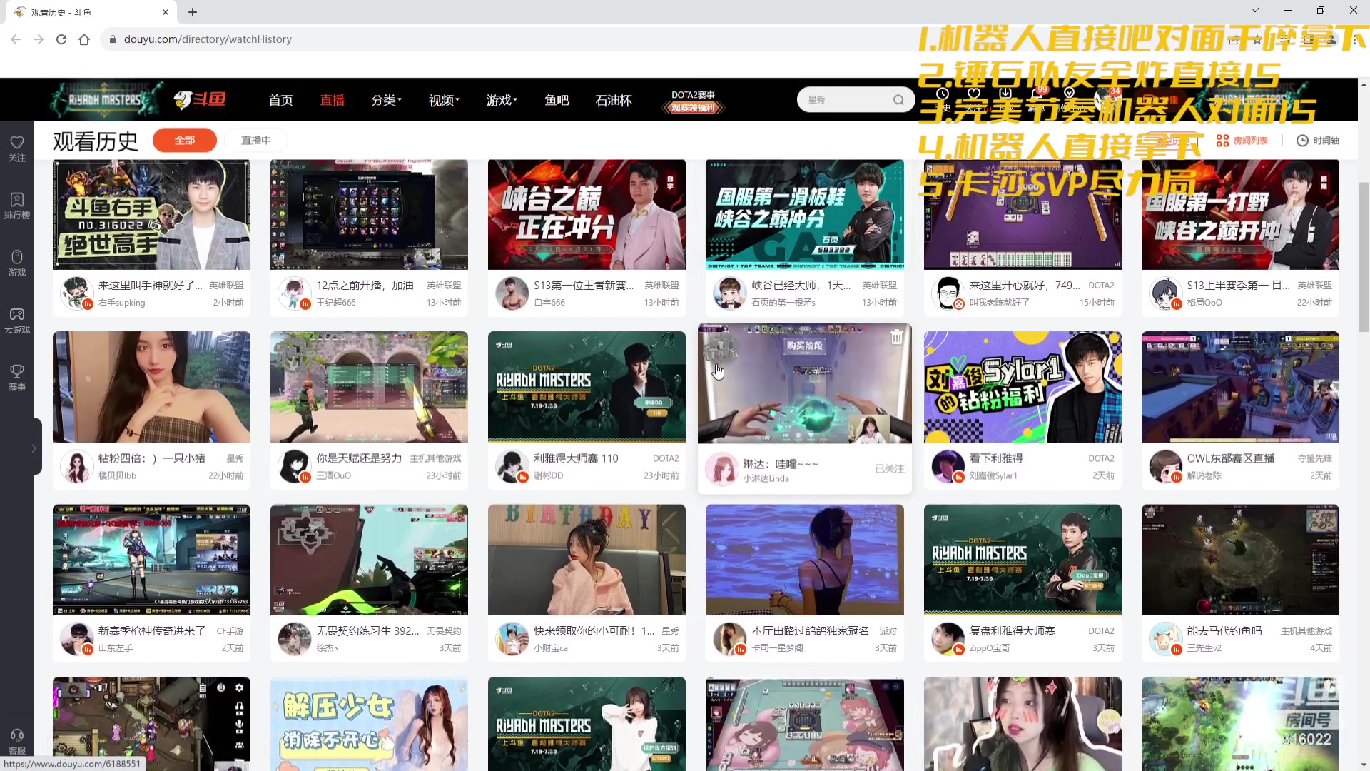This screenshot has width=1370, height=771.
Task: Open link 能去马代钓鱼吗
Action: [x=1224, y=631]
